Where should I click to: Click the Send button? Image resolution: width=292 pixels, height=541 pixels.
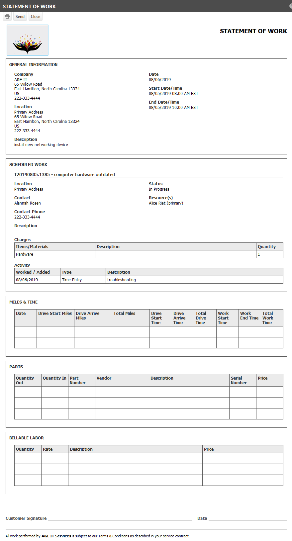20,17
